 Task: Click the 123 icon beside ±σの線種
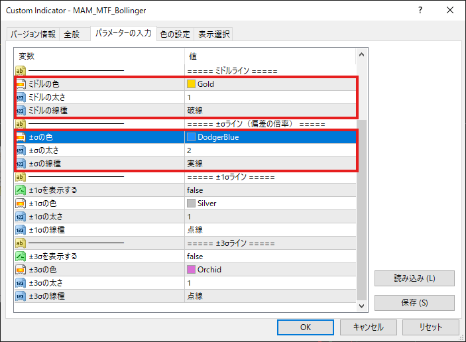coord(21,164)
